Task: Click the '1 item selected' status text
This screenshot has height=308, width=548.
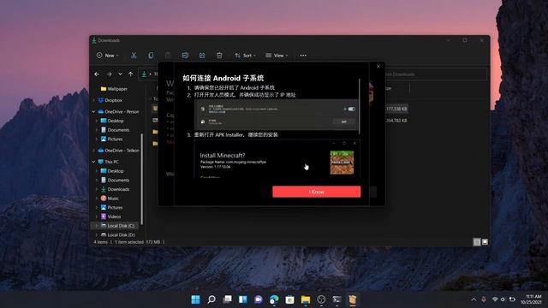Action: (129, 242)
